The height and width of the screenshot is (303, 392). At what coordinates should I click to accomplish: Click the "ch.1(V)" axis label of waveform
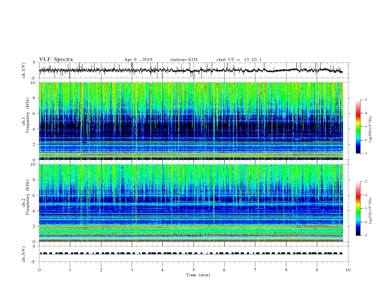tap(24, 70)
